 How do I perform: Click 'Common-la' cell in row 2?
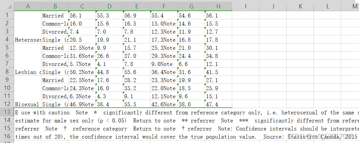(55, 23)
